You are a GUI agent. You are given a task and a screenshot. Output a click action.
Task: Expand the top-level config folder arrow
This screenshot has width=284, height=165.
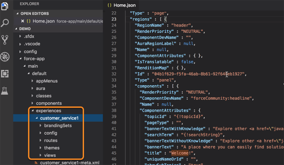pyautogui.click(x=20, y=51)
